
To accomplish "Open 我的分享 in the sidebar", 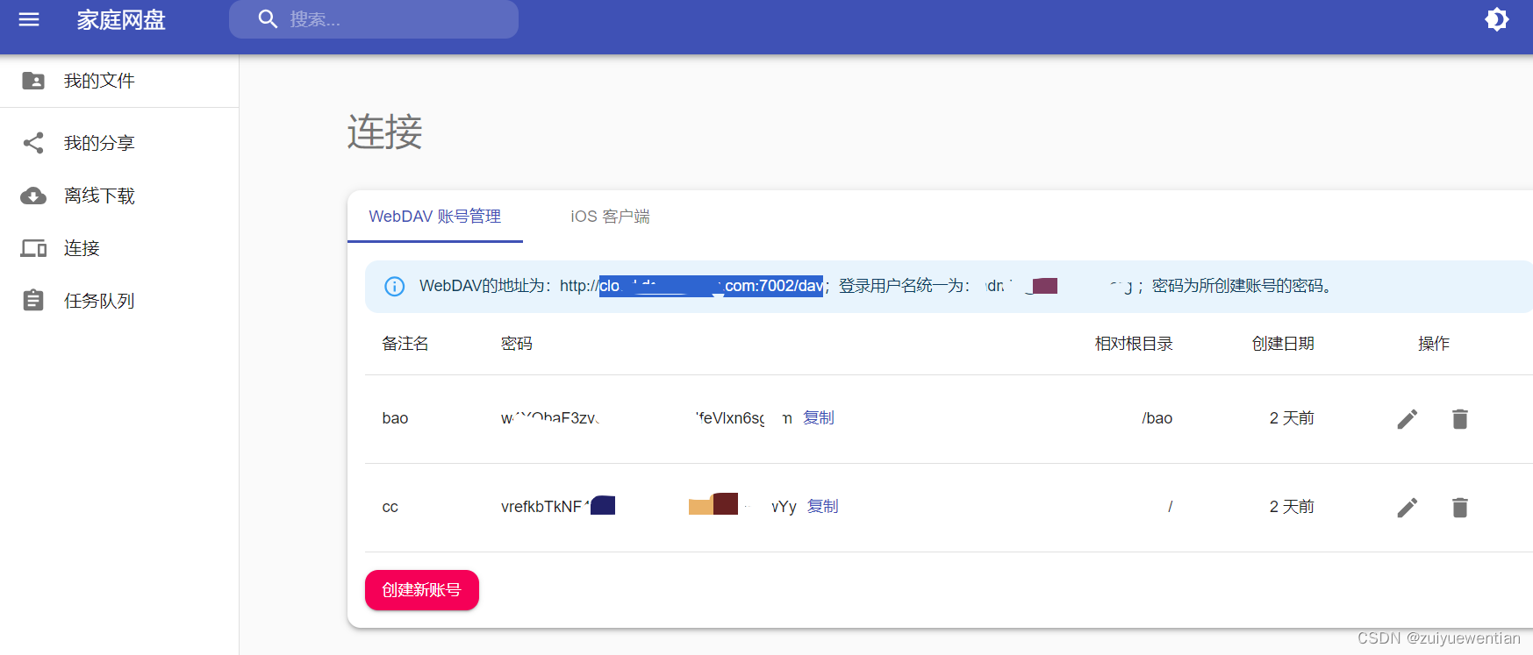I will point(119,143).
